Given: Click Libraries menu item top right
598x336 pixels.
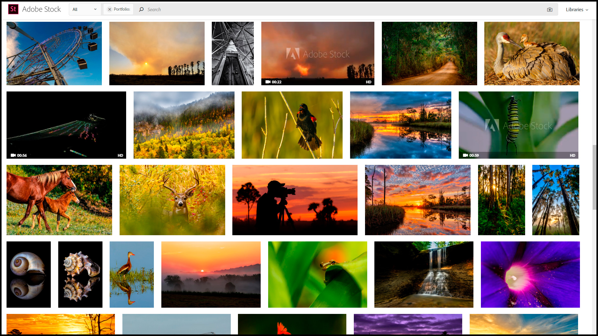Looking at the screenshot, I should pyautogui.click(x=576, y=9).
